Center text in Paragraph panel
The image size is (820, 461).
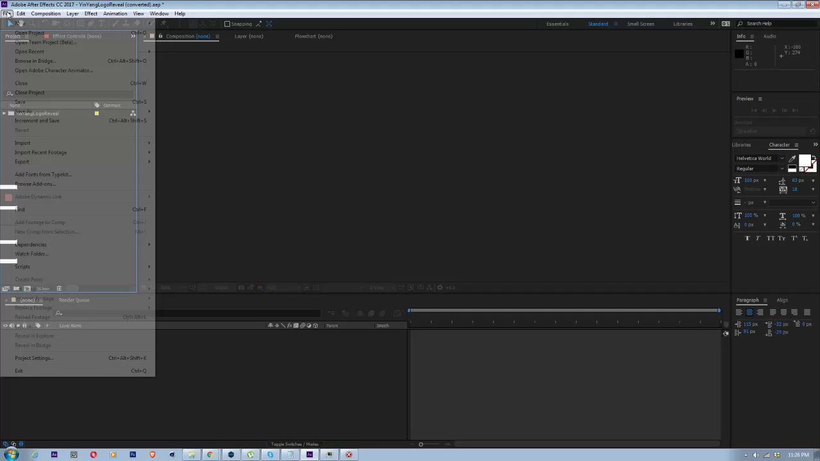749,312
